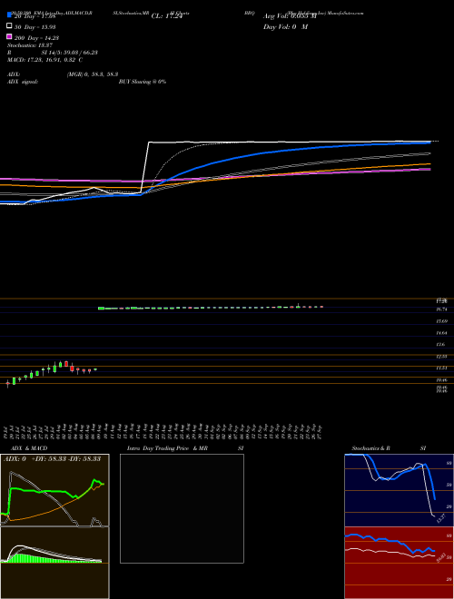This screenshot has height=599, width=454.
Task: Click the wide green candle starting the 16.74 level
Action: (x=102, y=309)
